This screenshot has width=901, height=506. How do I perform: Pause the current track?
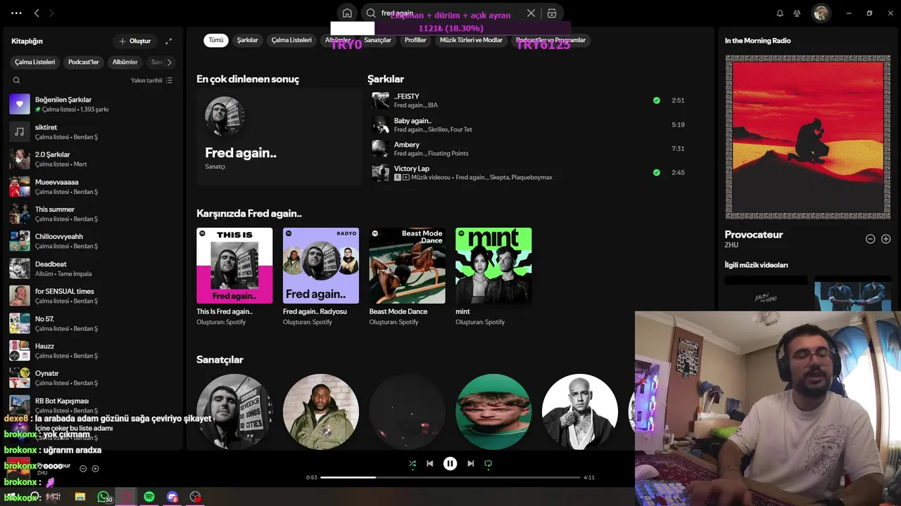450,463
